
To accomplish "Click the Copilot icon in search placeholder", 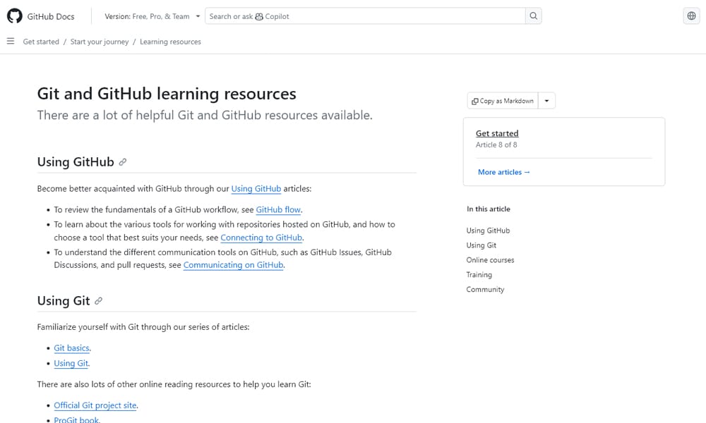I will (x=259, y=17).
